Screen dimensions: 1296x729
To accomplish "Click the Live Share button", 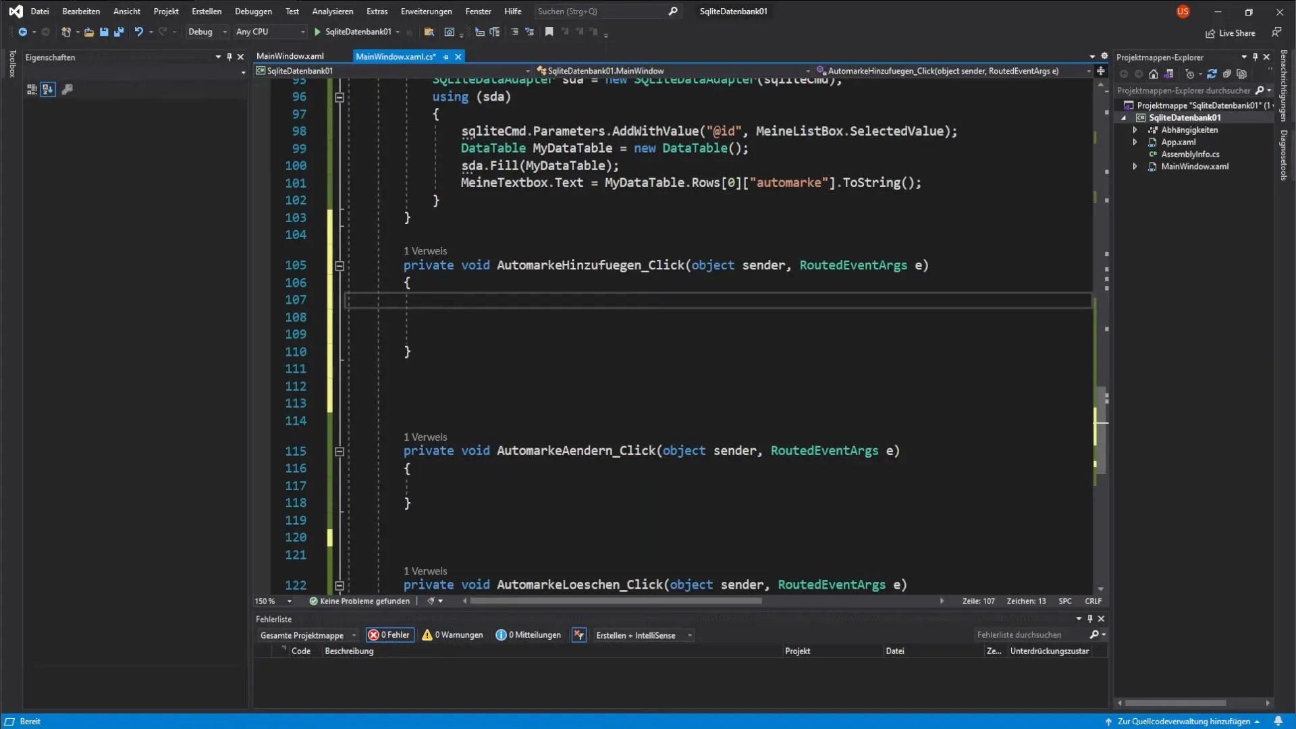I will (1231, 33).
